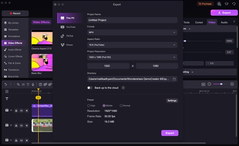Hide track 02 using eye icon

tap(21, 125)
